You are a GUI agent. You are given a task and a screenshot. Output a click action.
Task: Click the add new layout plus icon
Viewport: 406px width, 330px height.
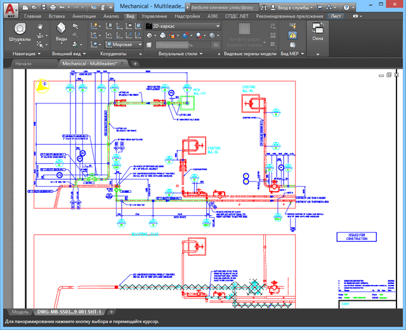pyautogui.click(x=111, y=312)
